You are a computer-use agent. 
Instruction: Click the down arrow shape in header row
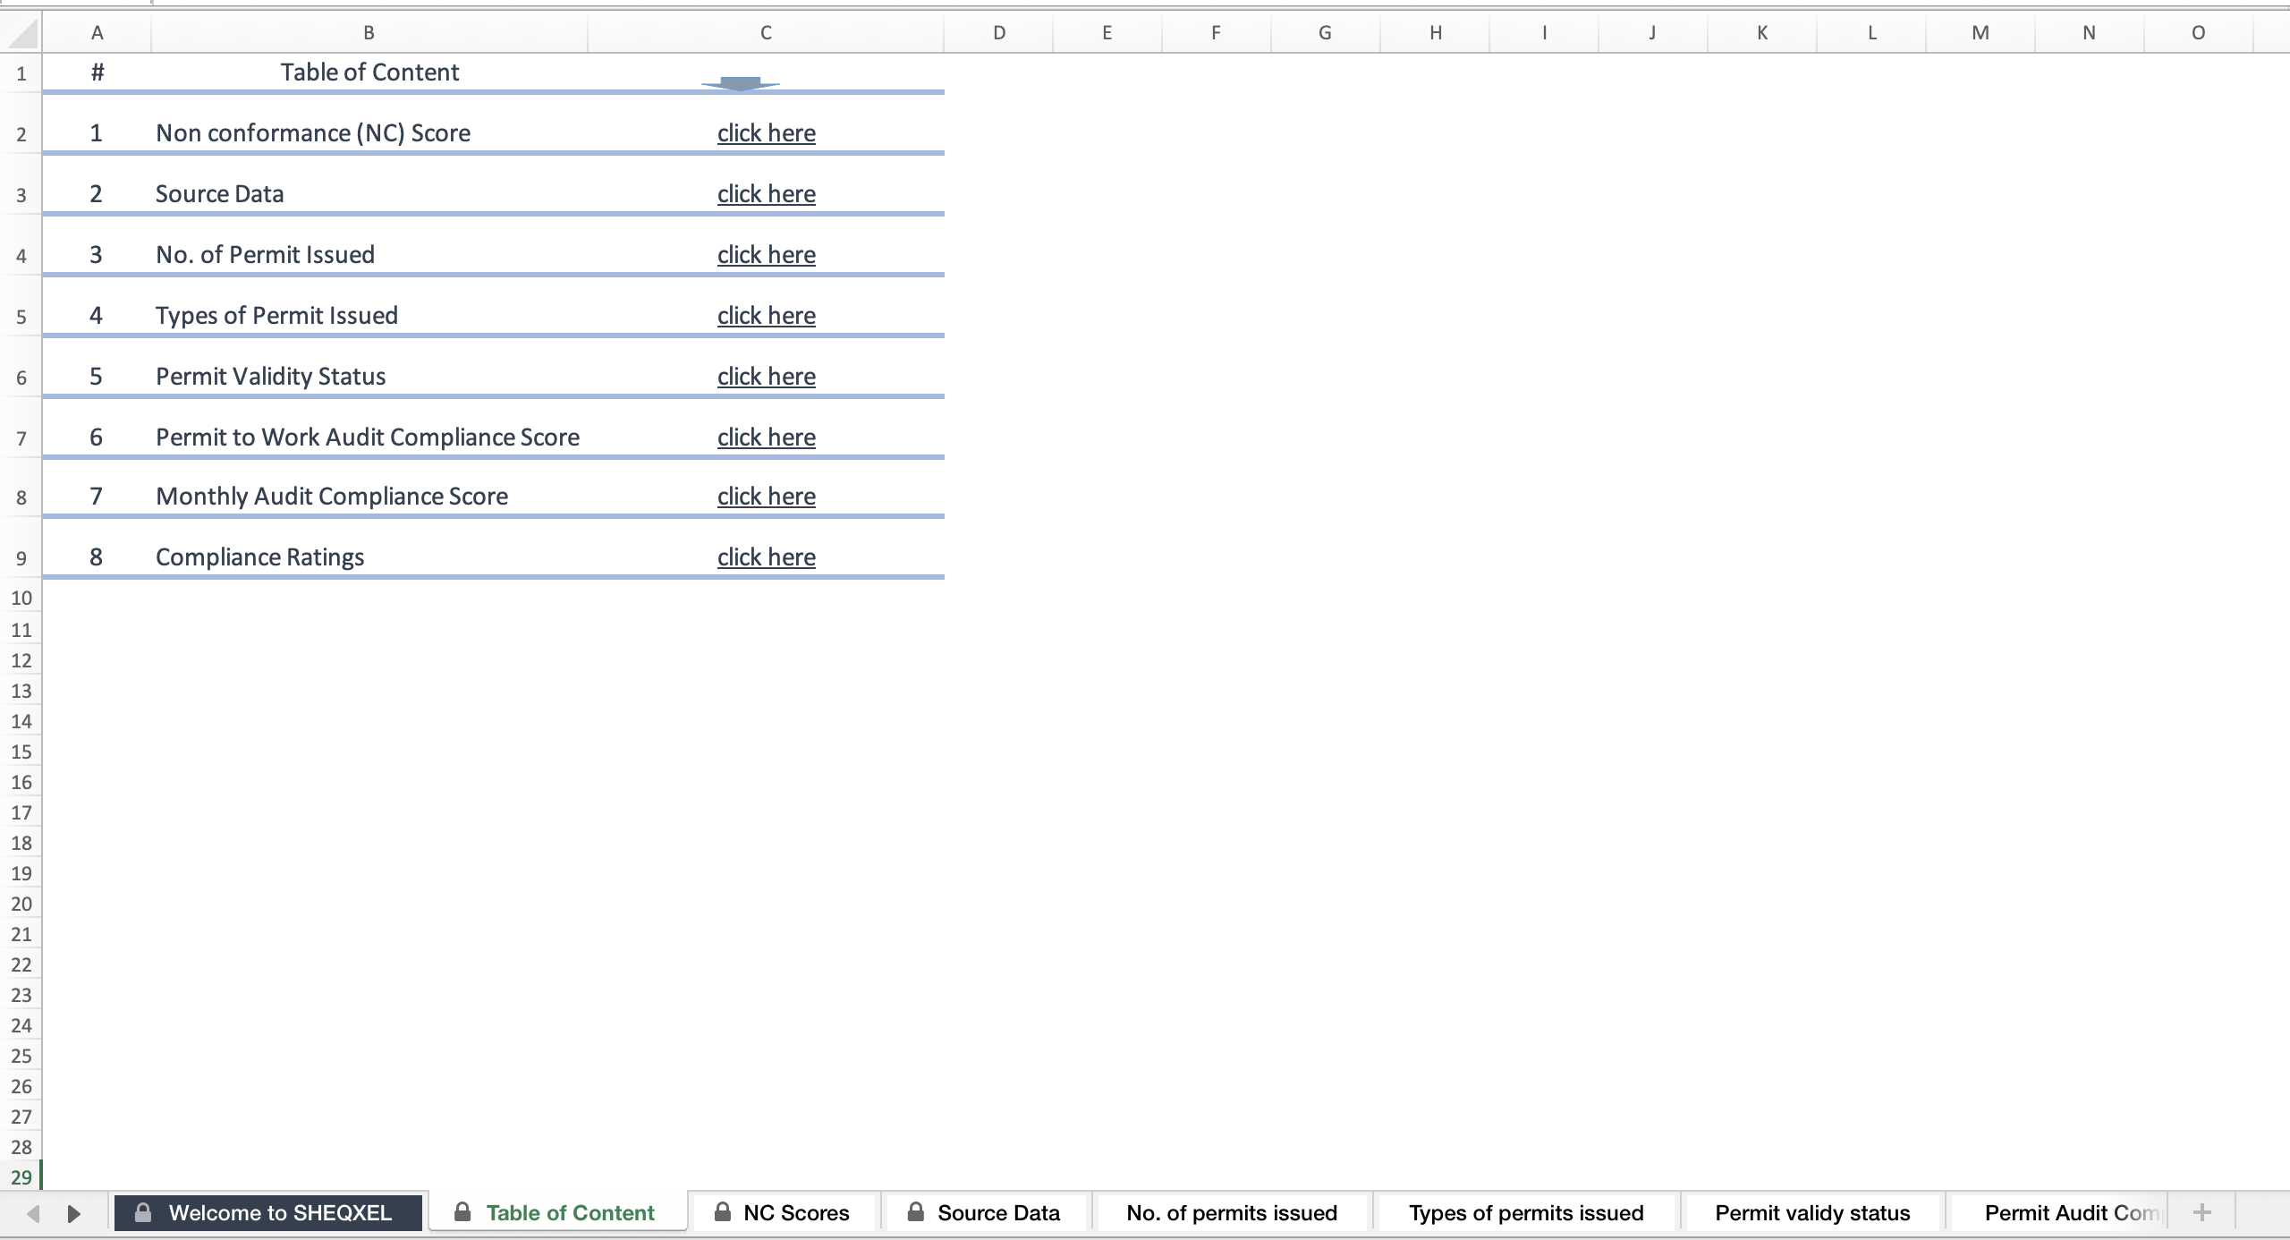click(x=741, y=84)
